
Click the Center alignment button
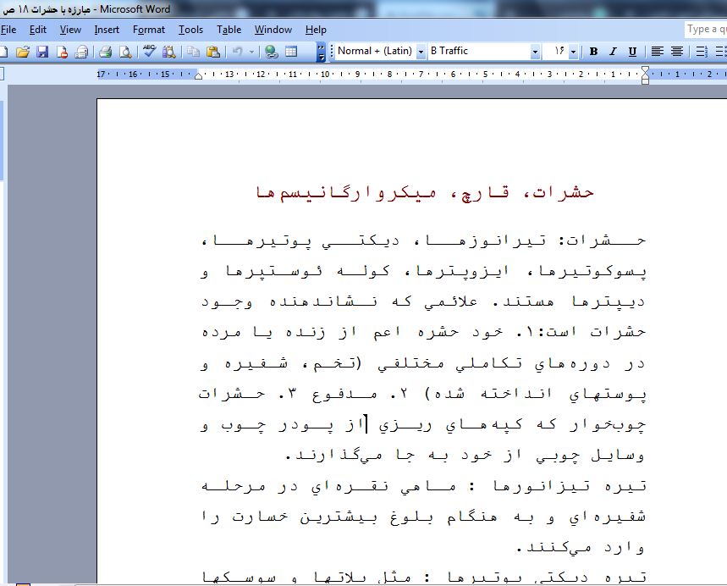(677, 52)
